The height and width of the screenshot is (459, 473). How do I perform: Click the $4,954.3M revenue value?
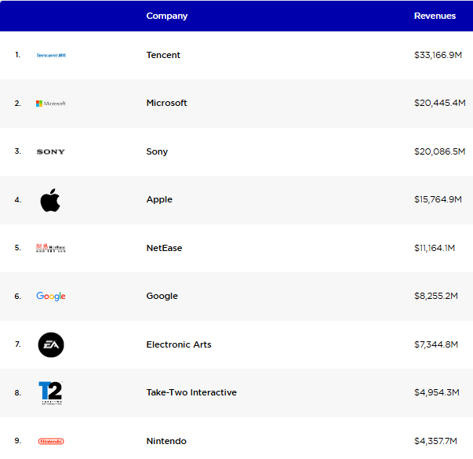[x=437, y=392]
